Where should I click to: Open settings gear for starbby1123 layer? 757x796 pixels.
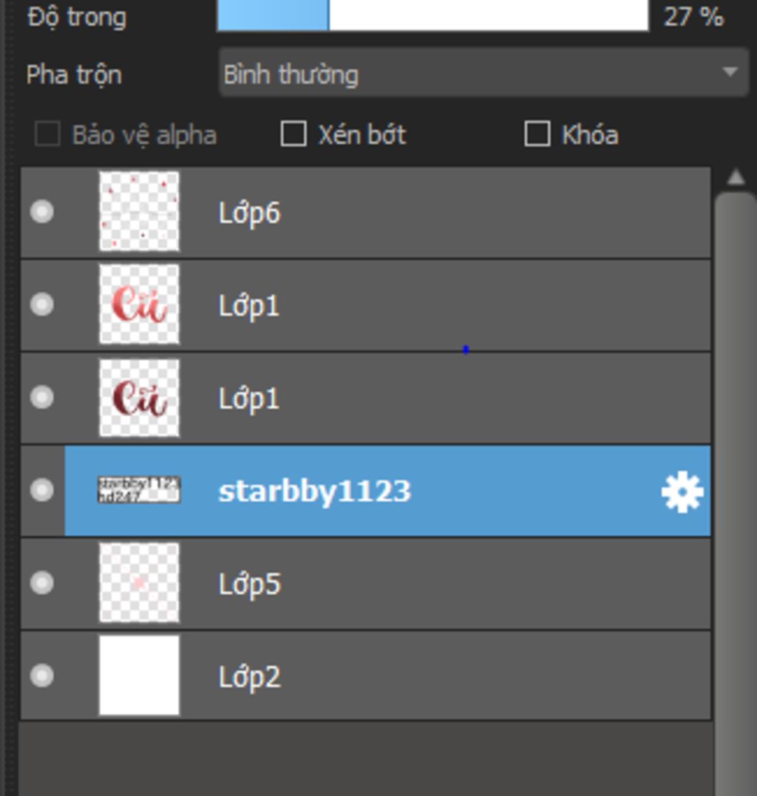click(682, 492)
